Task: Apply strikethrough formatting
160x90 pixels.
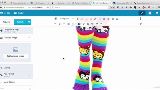Action: point(55,24)
